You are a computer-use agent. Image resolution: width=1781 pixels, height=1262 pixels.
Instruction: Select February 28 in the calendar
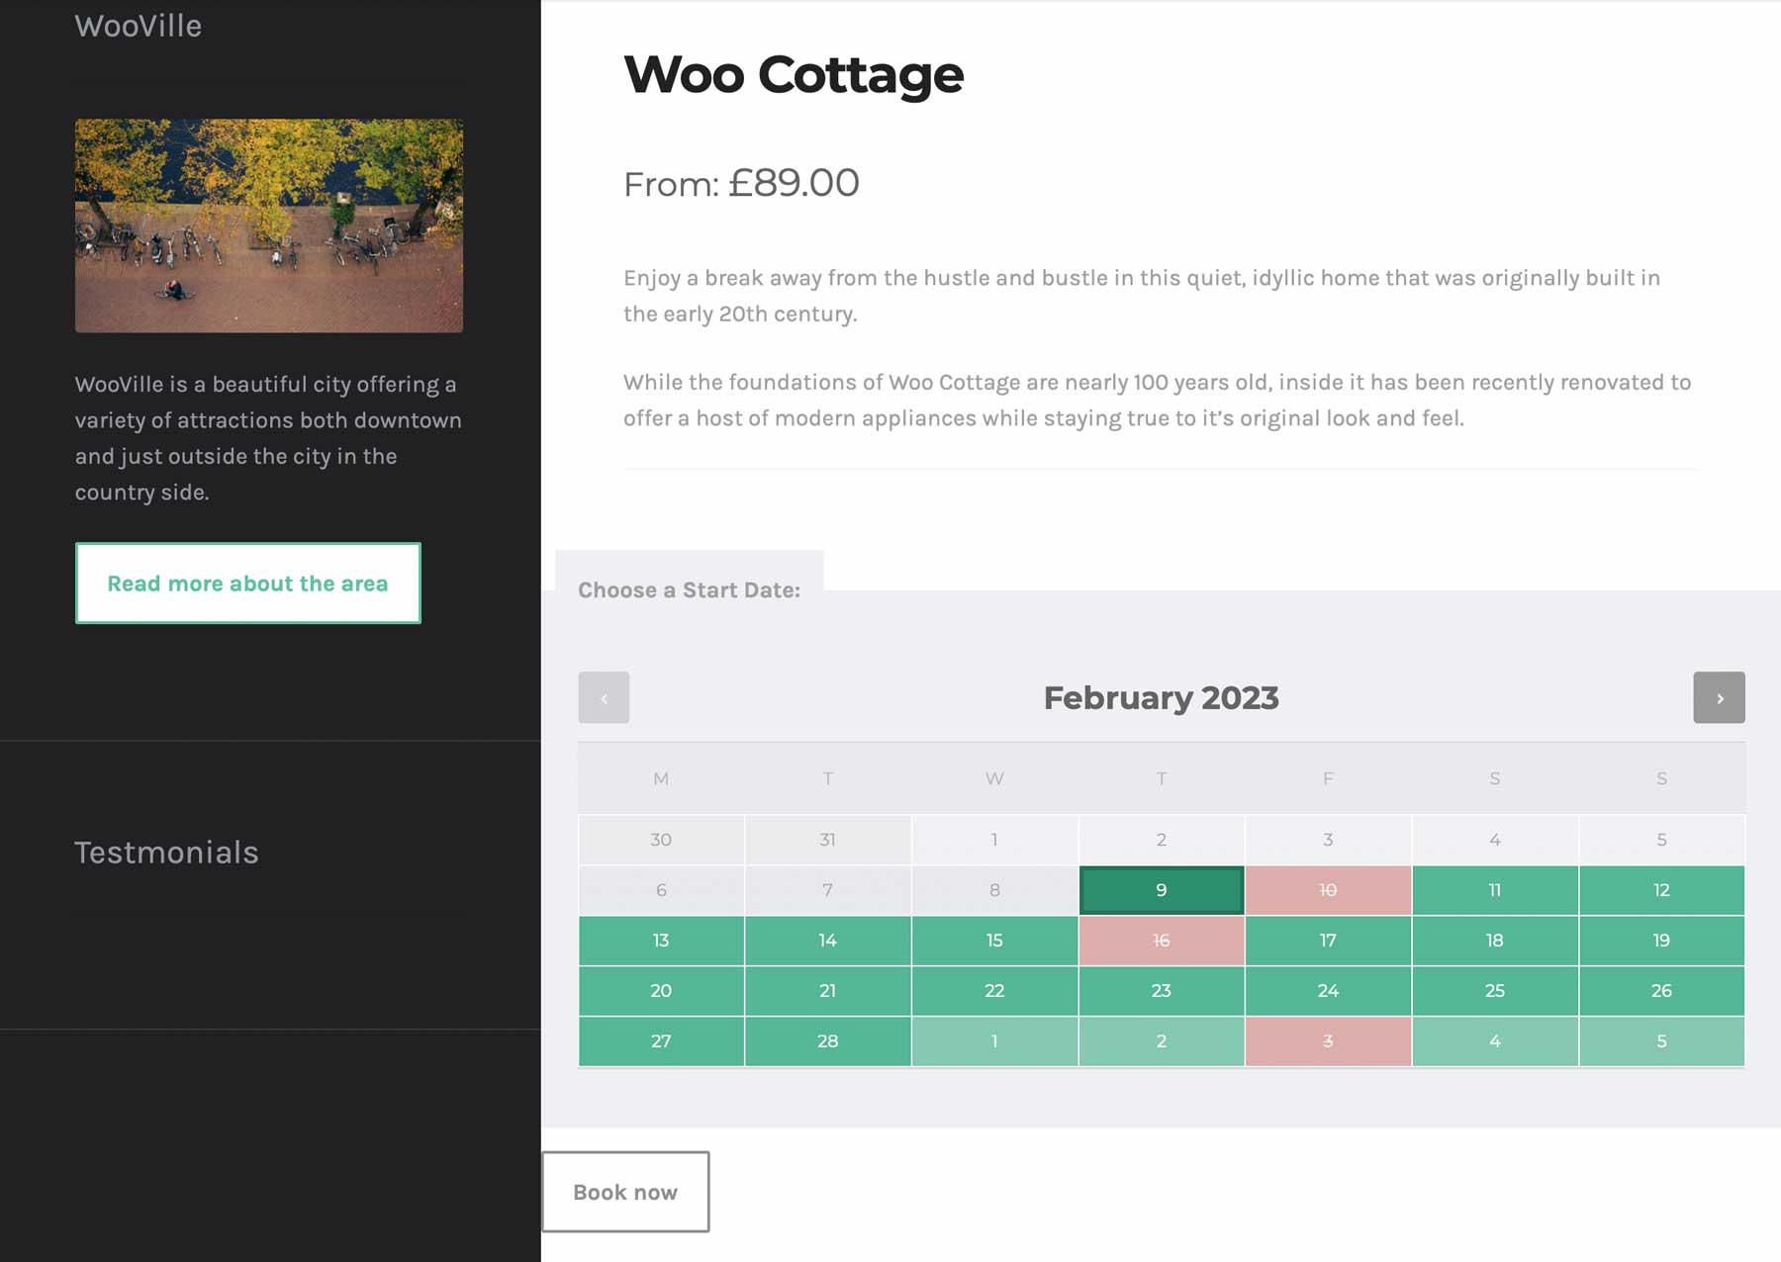coord(827,1040)
